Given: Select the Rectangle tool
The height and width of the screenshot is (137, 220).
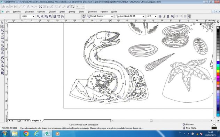Looking at the screenshot, I should point(2,38).
